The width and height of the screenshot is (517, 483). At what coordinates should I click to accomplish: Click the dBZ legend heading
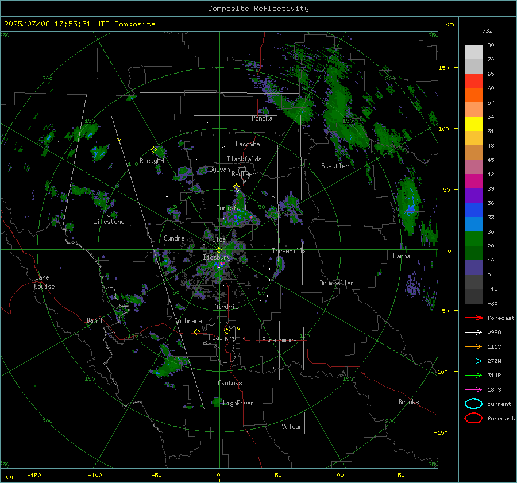tap(487, 30)
